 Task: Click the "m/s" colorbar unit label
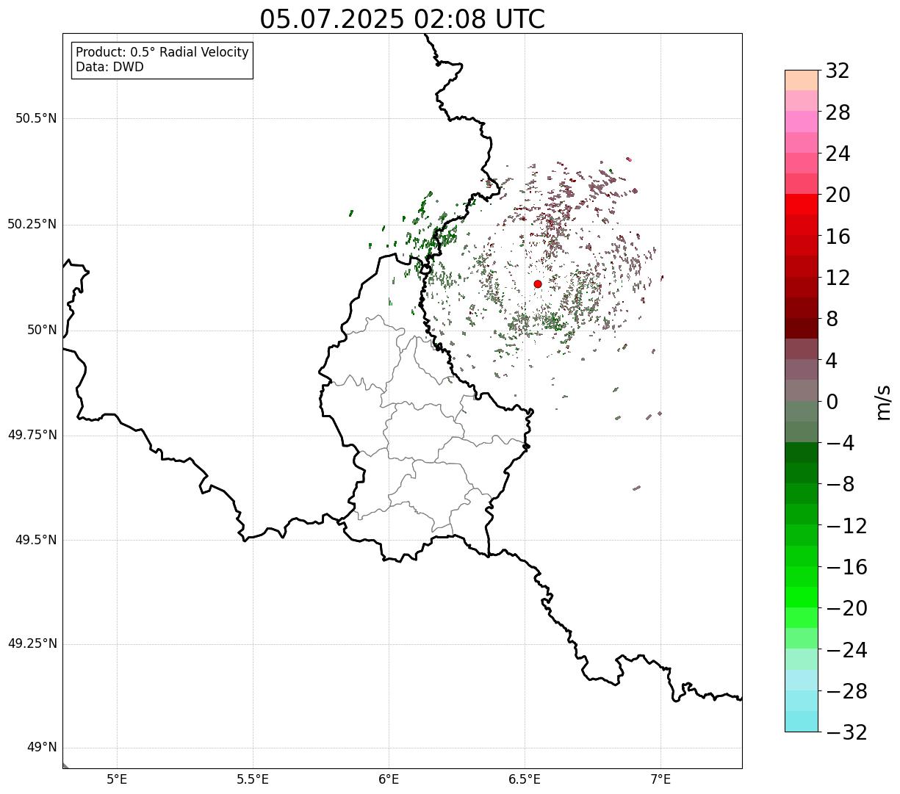point(883,402)
